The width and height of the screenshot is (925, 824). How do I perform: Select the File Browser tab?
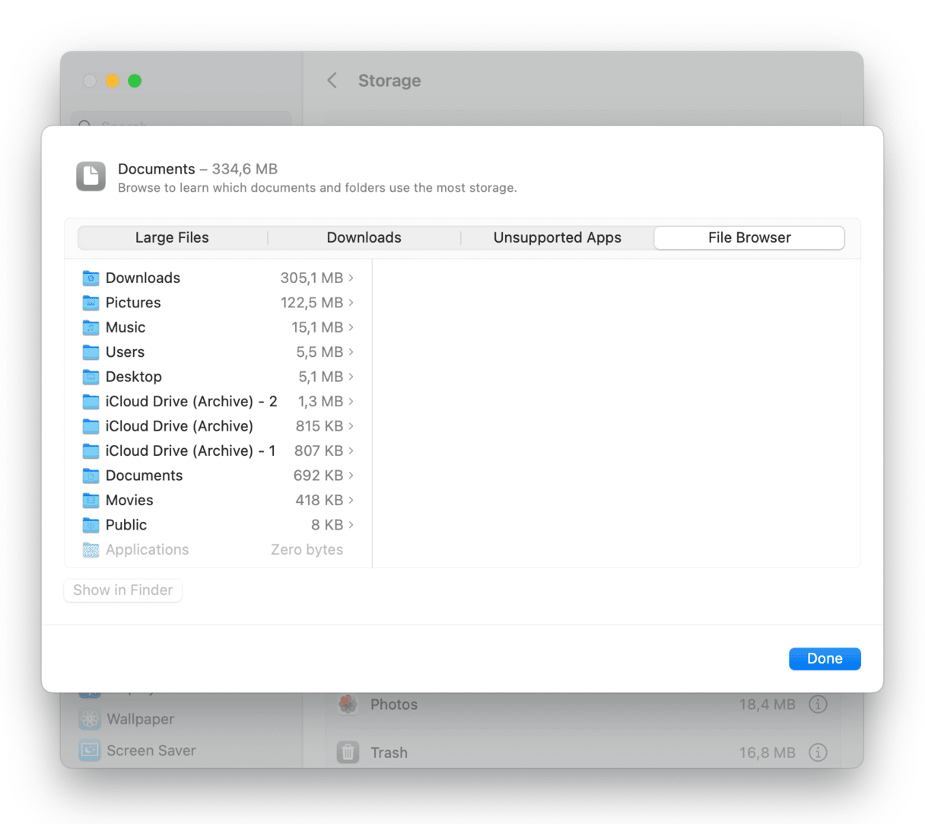(749, 238)
